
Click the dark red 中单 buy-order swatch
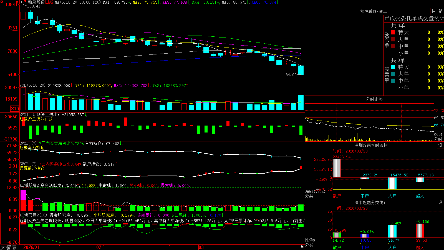(x=393, y=46)
